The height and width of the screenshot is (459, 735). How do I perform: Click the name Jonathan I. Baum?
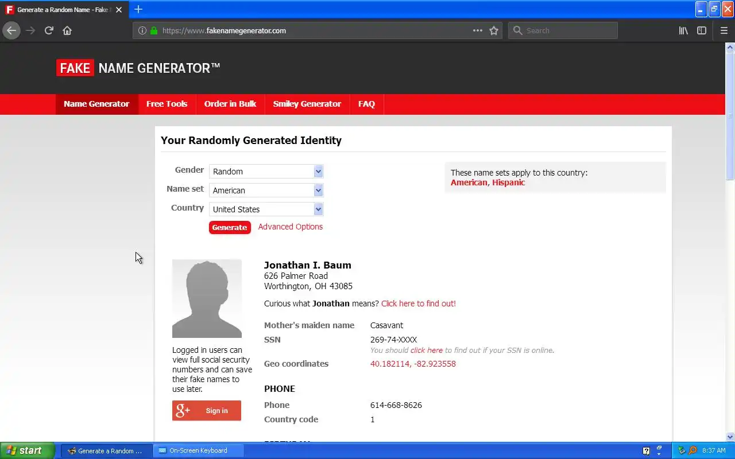tap(308, 265)
